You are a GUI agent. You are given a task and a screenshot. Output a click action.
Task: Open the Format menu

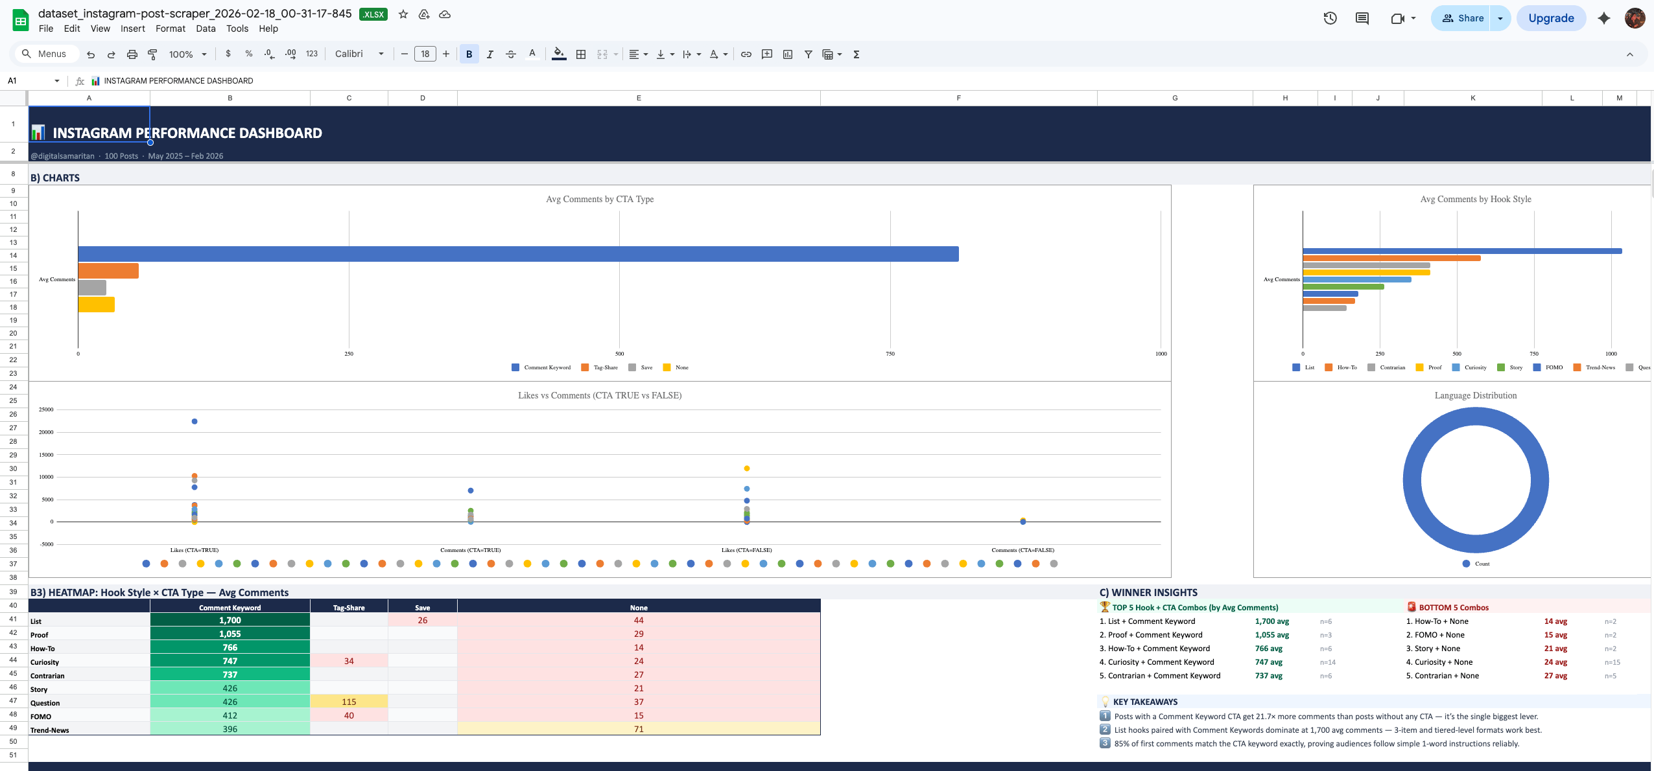pos(170,29)
